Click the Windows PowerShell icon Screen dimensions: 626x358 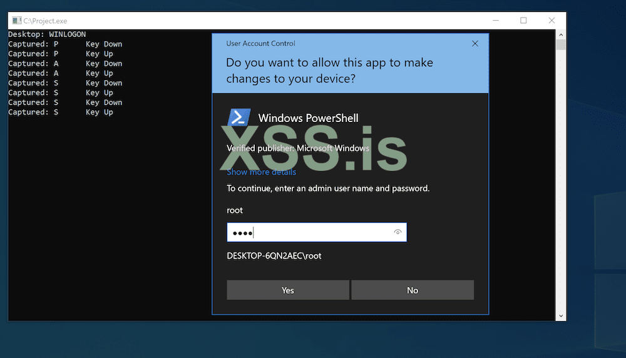coord(239,117)
